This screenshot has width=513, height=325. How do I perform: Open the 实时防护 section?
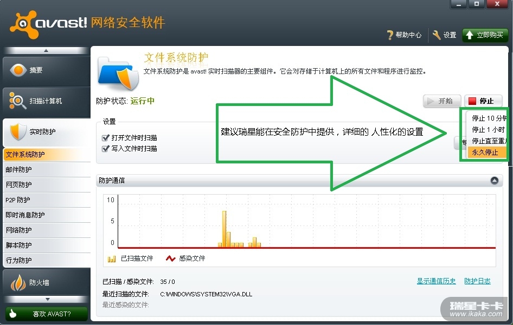(x=47, y=132)
